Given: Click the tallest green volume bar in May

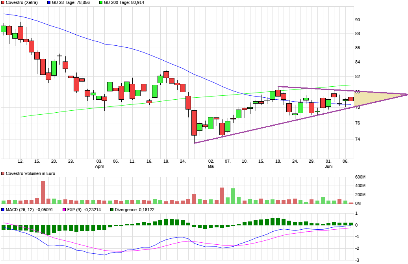Looking at the screenshot, I should [233, 196].
